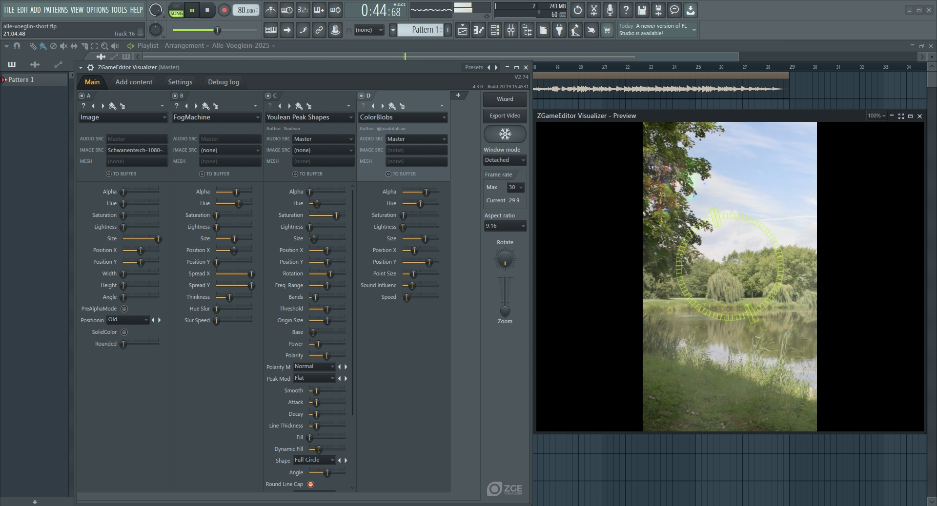This screenshot has height=506, width=937.
Task: Open the Browser view icon
Action: 527,30
